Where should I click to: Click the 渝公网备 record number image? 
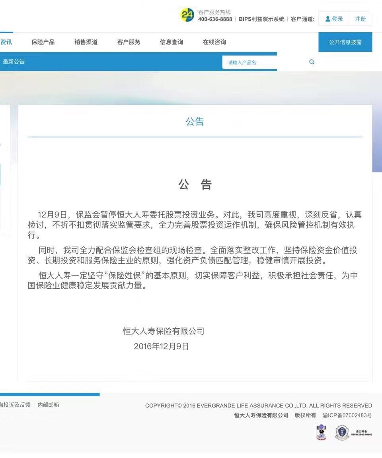pos(361,433)
